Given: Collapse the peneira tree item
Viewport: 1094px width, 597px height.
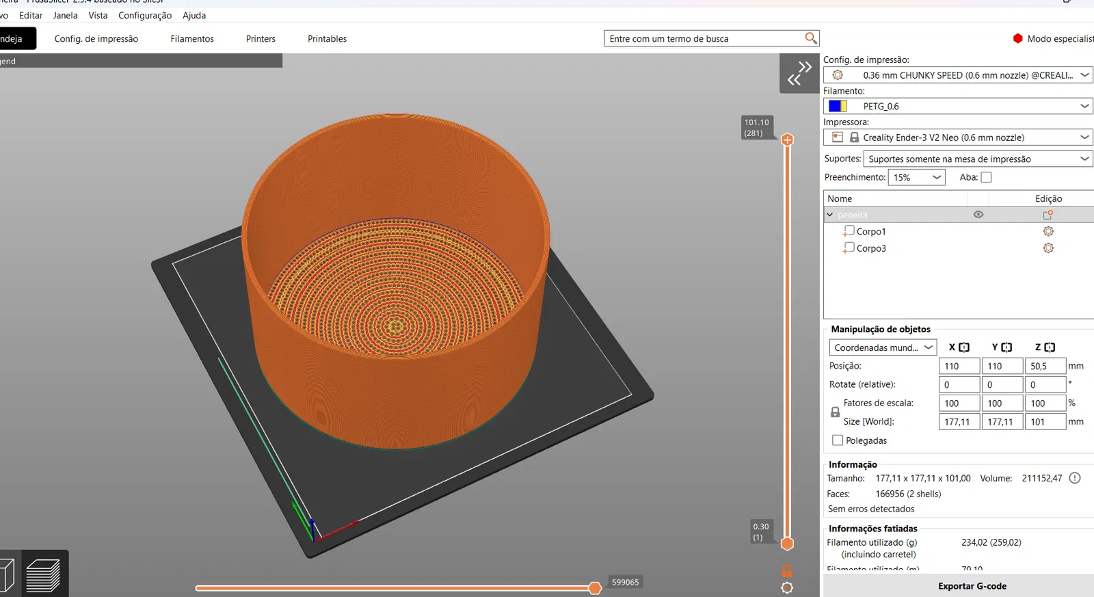Looking at the screenshot, I should [830, 215].
